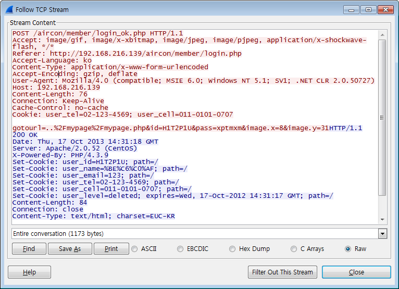Click Filter Out This Stream

point(283,272)
